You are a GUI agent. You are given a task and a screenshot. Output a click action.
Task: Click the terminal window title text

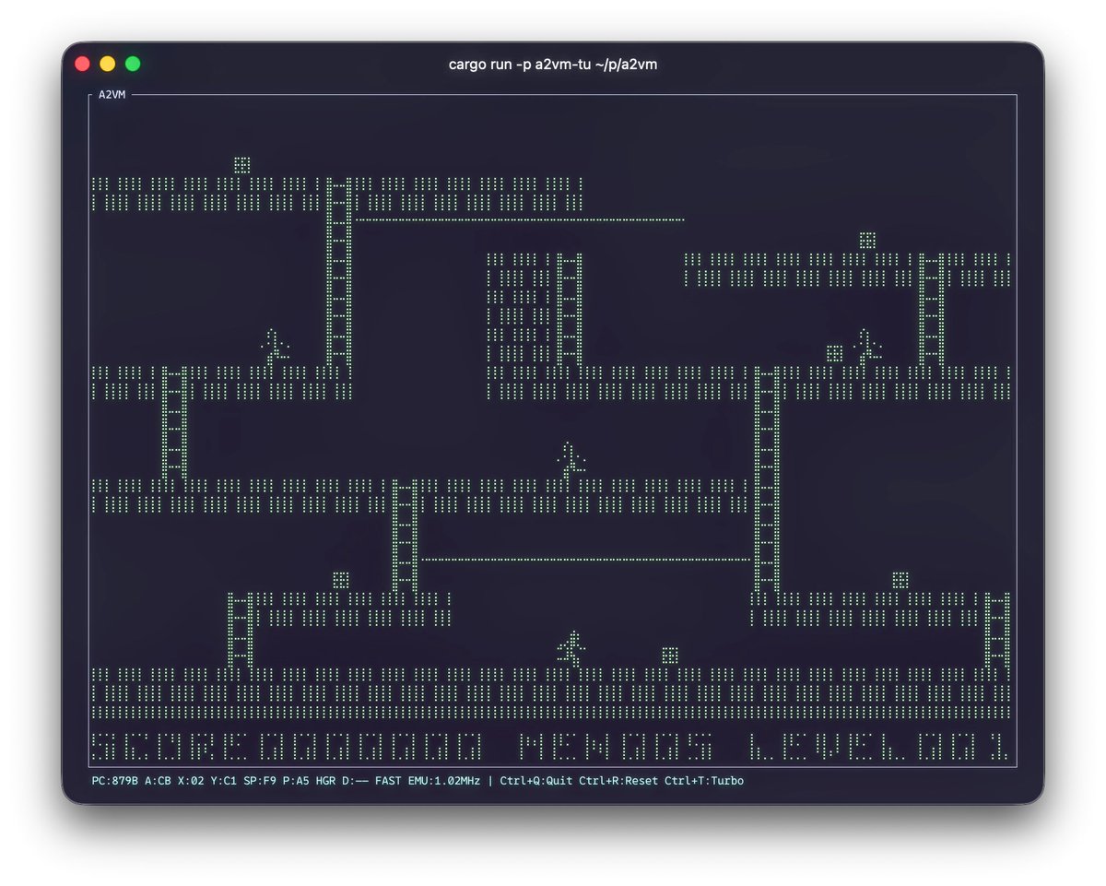point(553,64)
